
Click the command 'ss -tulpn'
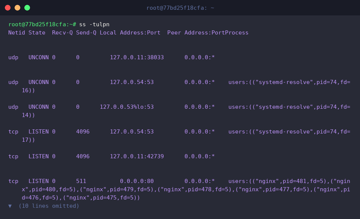click(x=94, y=24)
